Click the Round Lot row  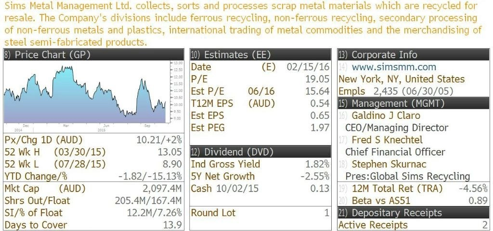pos(260,213)
